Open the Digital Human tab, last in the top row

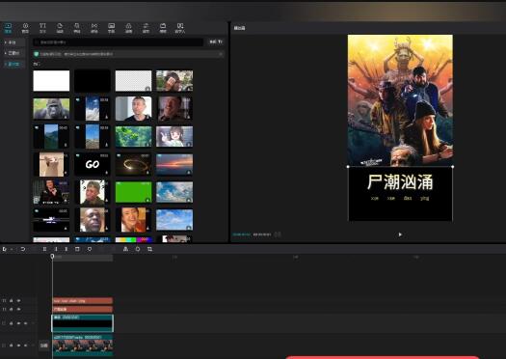tap(180, 28)
